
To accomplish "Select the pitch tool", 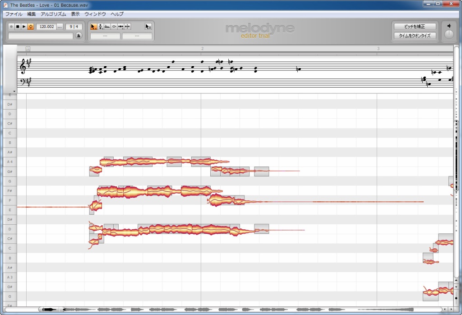I will click(101, 27).
